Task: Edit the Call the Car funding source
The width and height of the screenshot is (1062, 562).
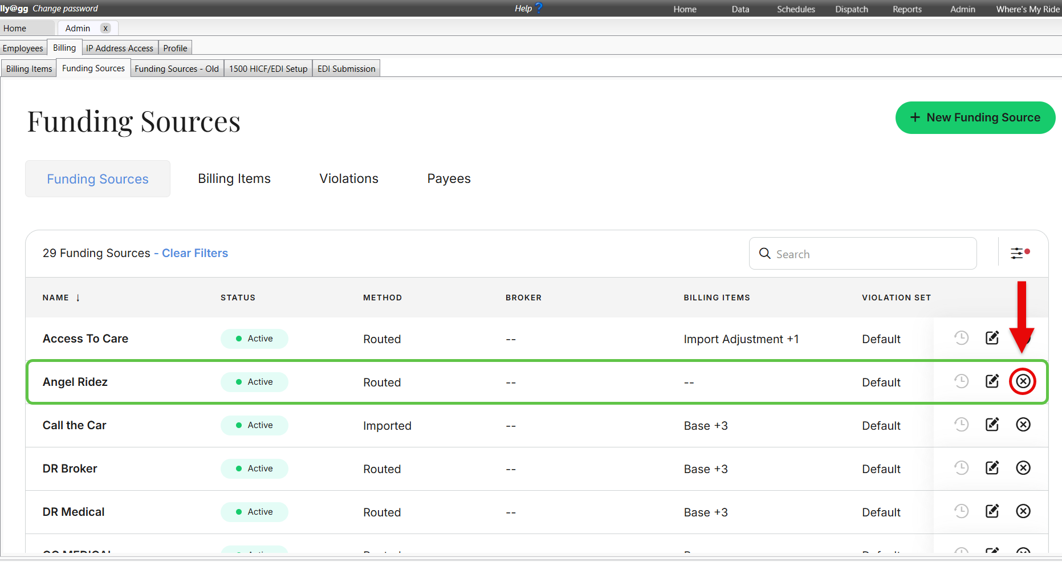Action: click(992, 425)
